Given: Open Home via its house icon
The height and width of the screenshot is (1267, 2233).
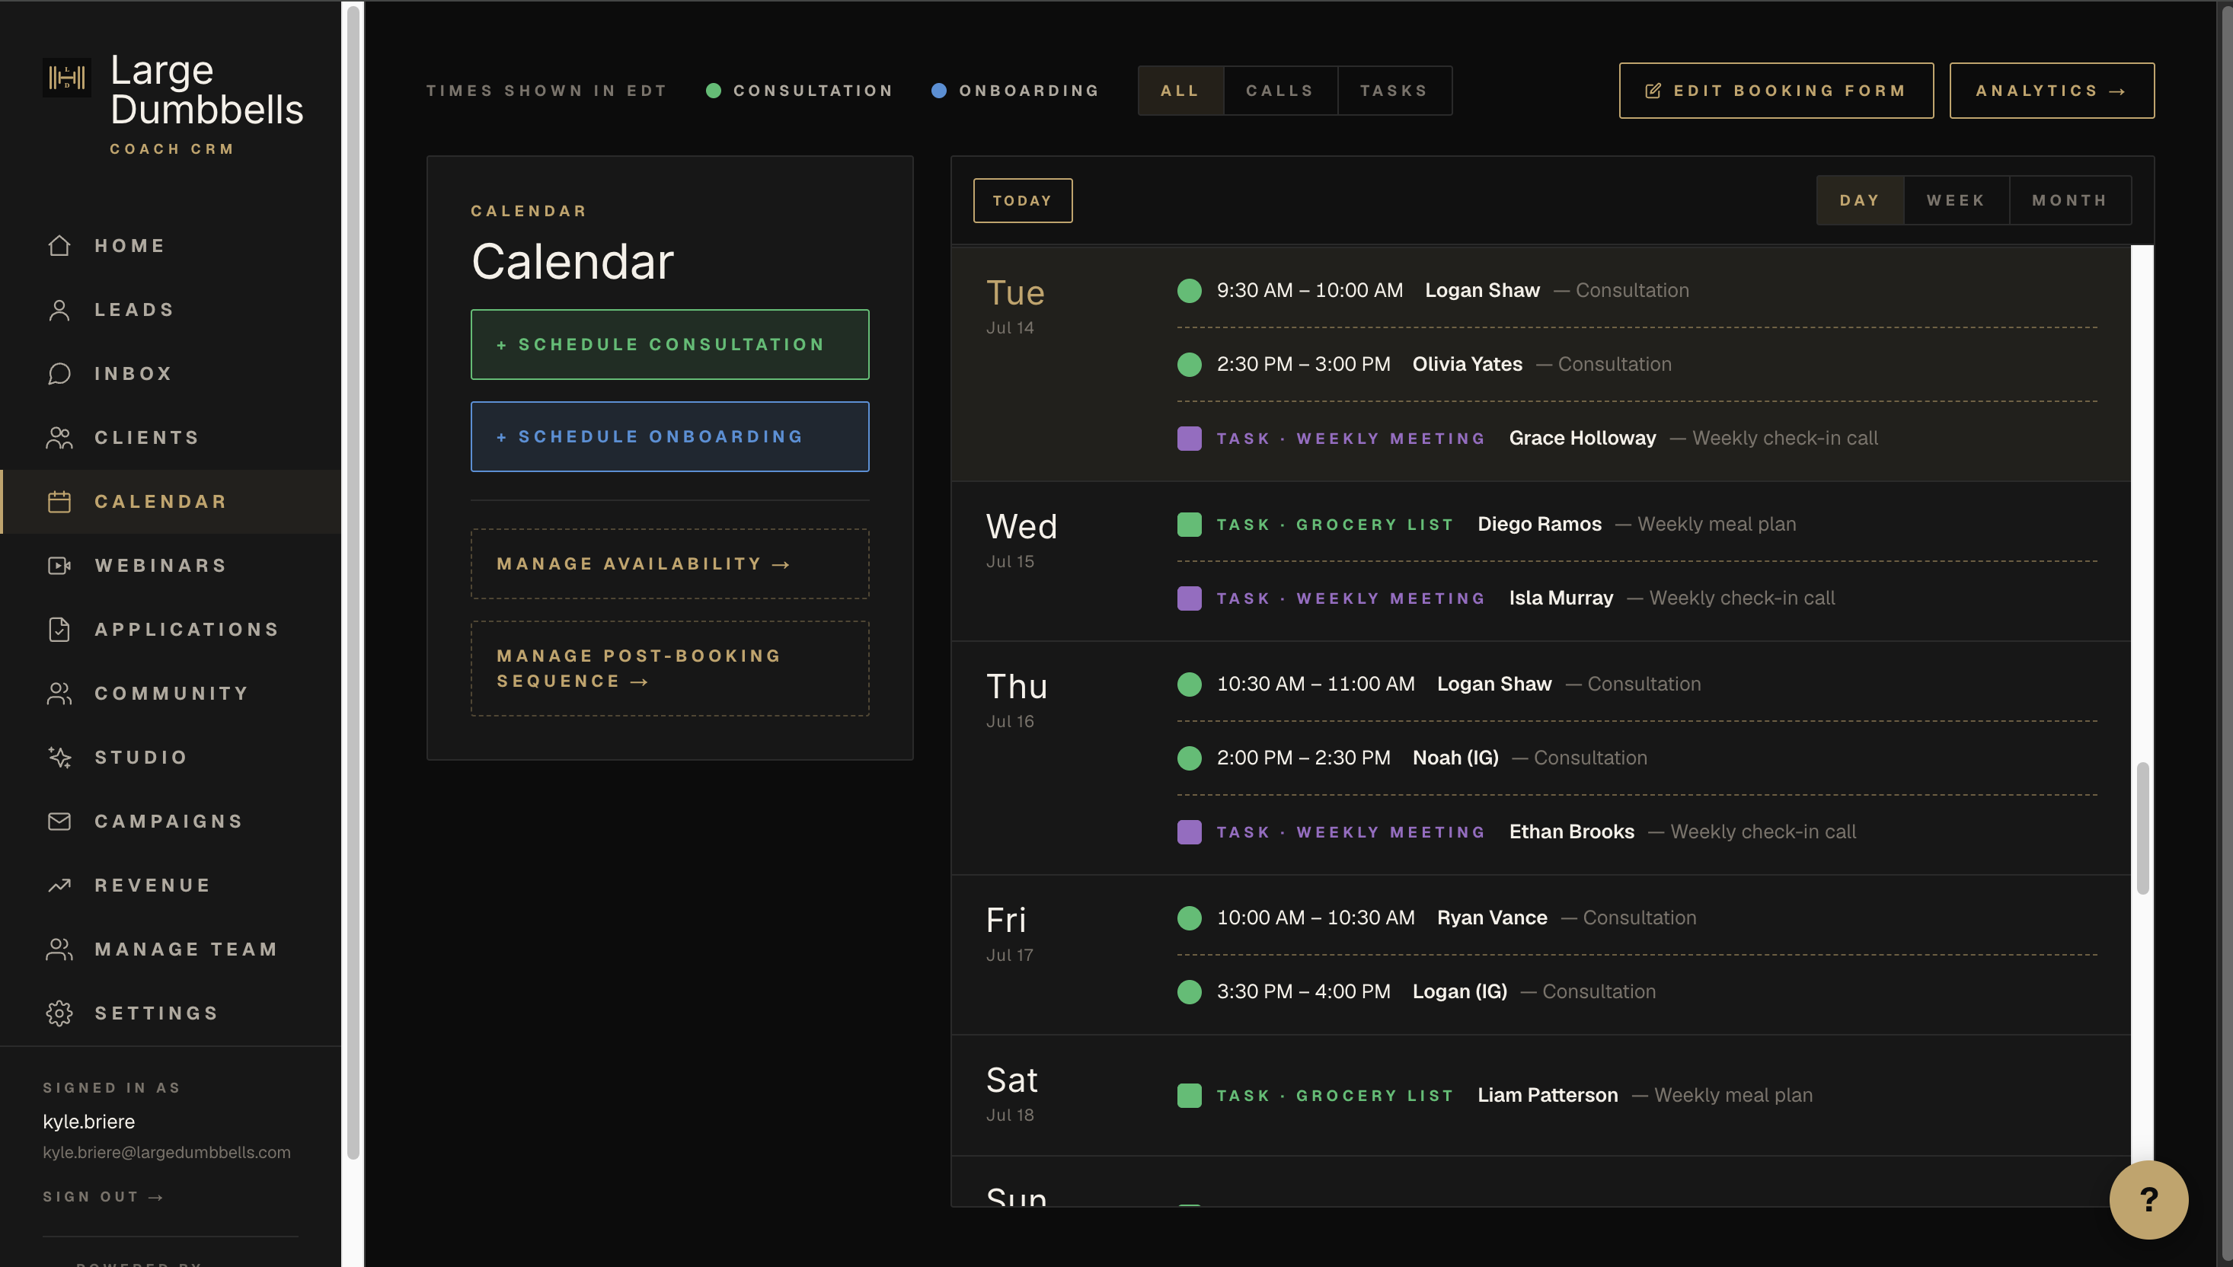Looking at the screenshot, I should click(59, 245).
